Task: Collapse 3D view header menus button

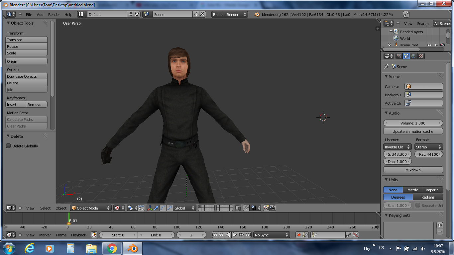Action: coord(20,208)
